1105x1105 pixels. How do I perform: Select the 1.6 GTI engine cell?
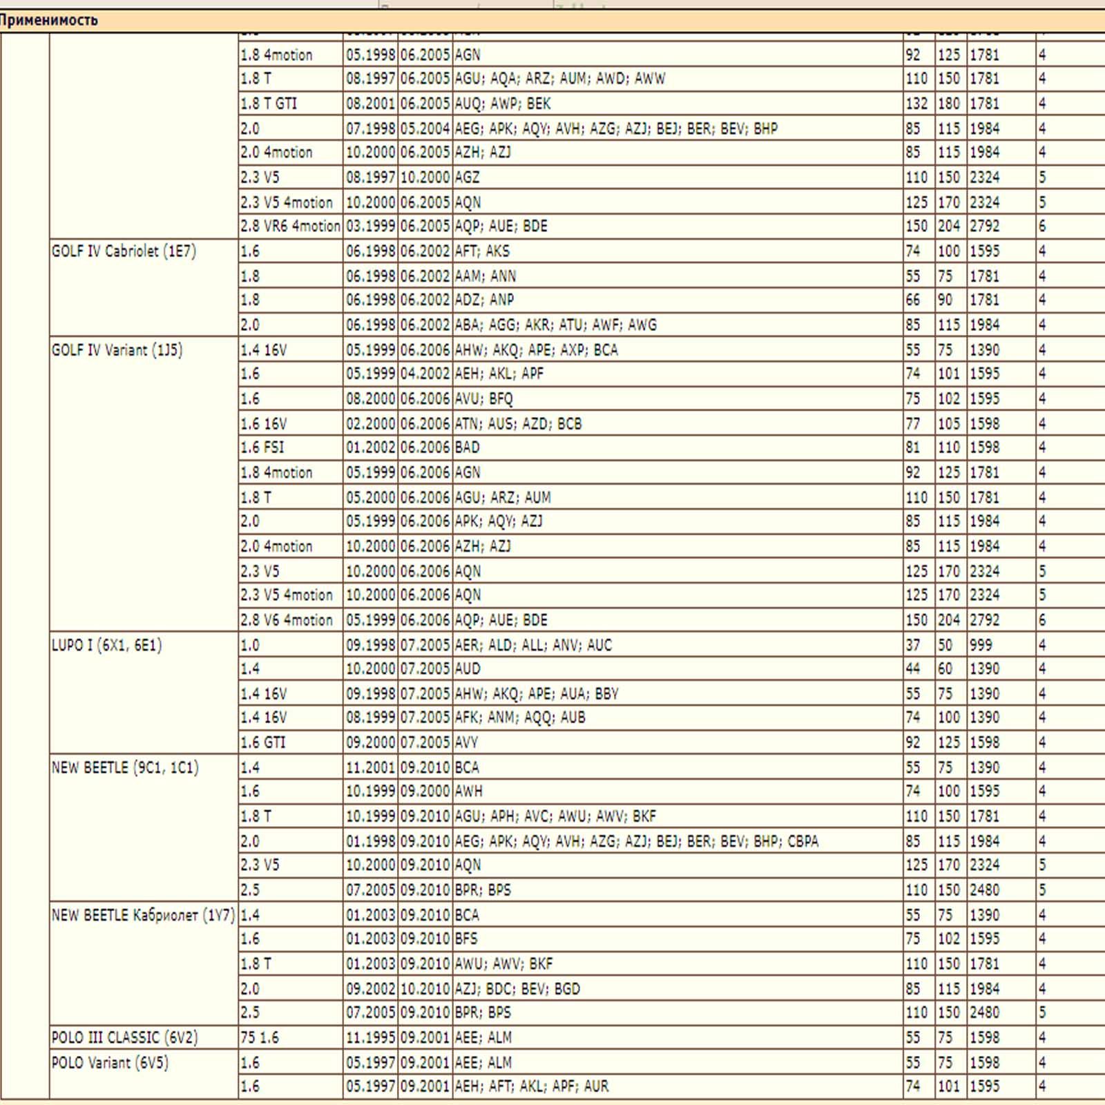(263, 742)
